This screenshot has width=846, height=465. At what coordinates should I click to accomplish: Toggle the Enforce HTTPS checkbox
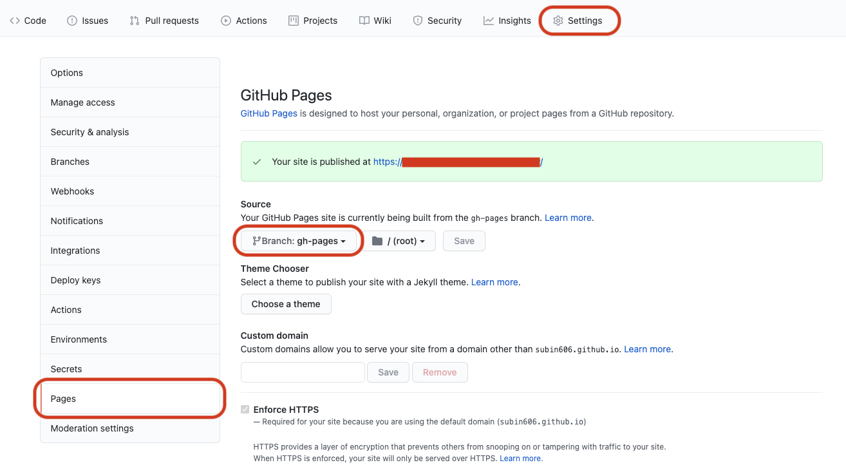click(x=245, y=410)
